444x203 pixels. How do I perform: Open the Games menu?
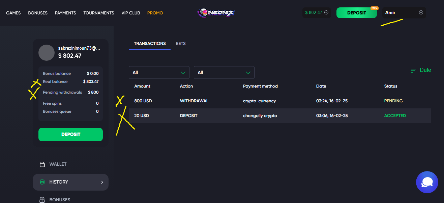click(13, 13)
